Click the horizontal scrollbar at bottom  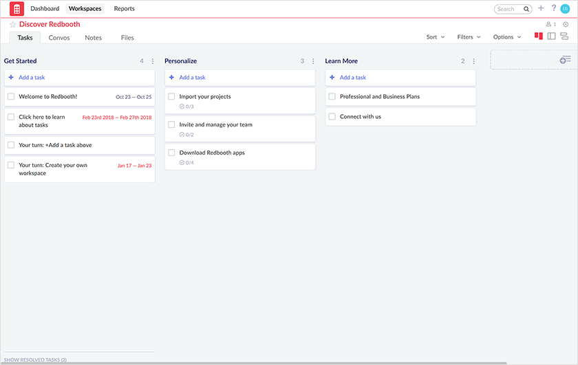tap(254, 363)
